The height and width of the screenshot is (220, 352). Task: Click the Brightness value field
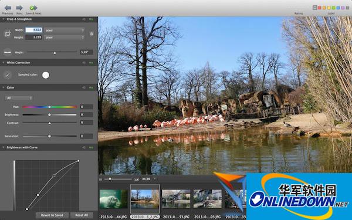pos(86,115)
